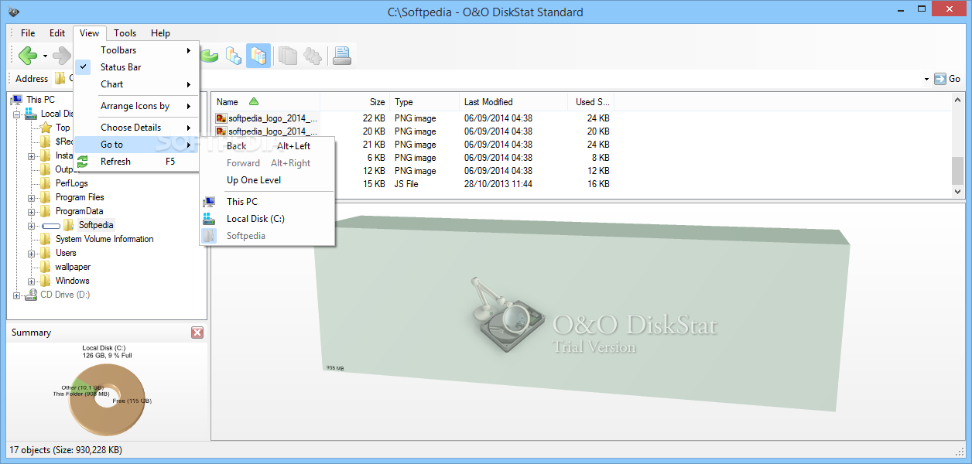Click the Go to menu entry
Image resolution: width=972 pixels, height=464 pixels.
(137, 145)
